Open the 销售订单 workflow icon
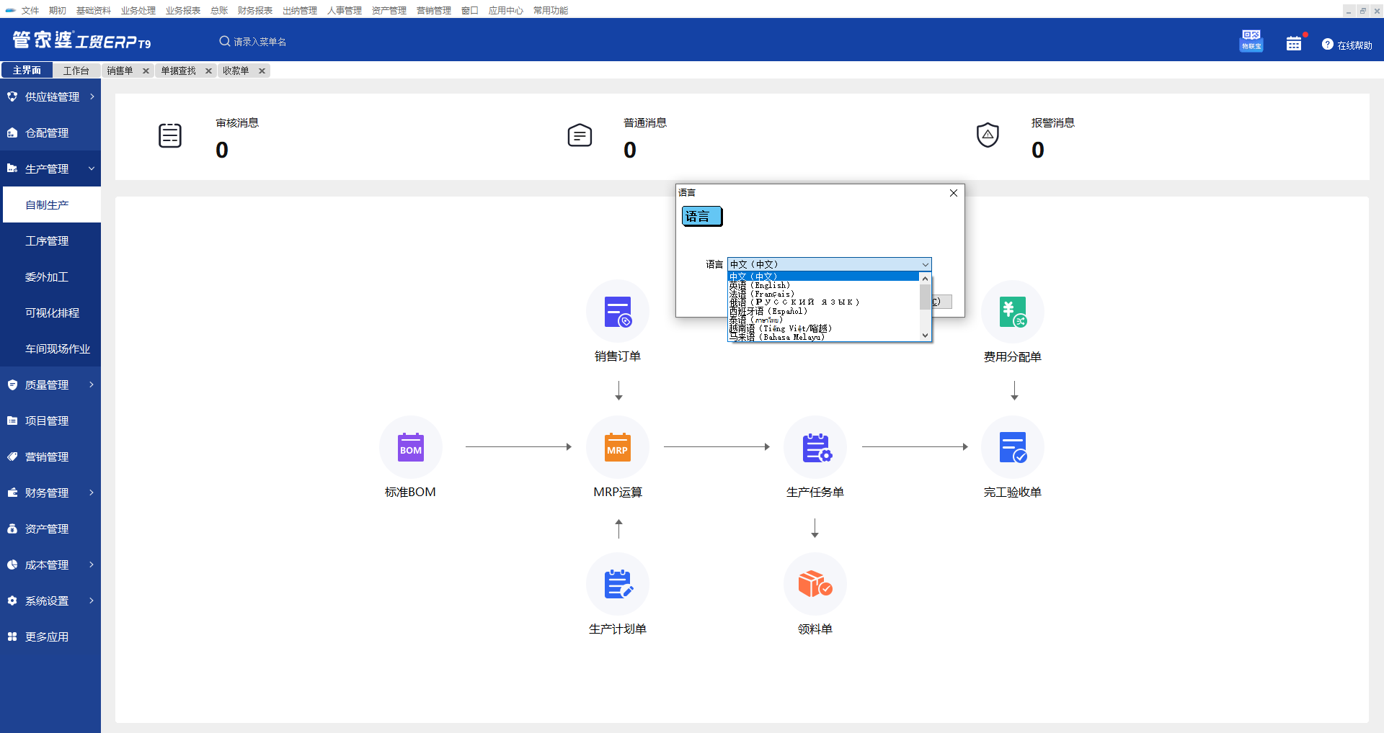Viewport: 1384px width, 733px height. [618, 312]
